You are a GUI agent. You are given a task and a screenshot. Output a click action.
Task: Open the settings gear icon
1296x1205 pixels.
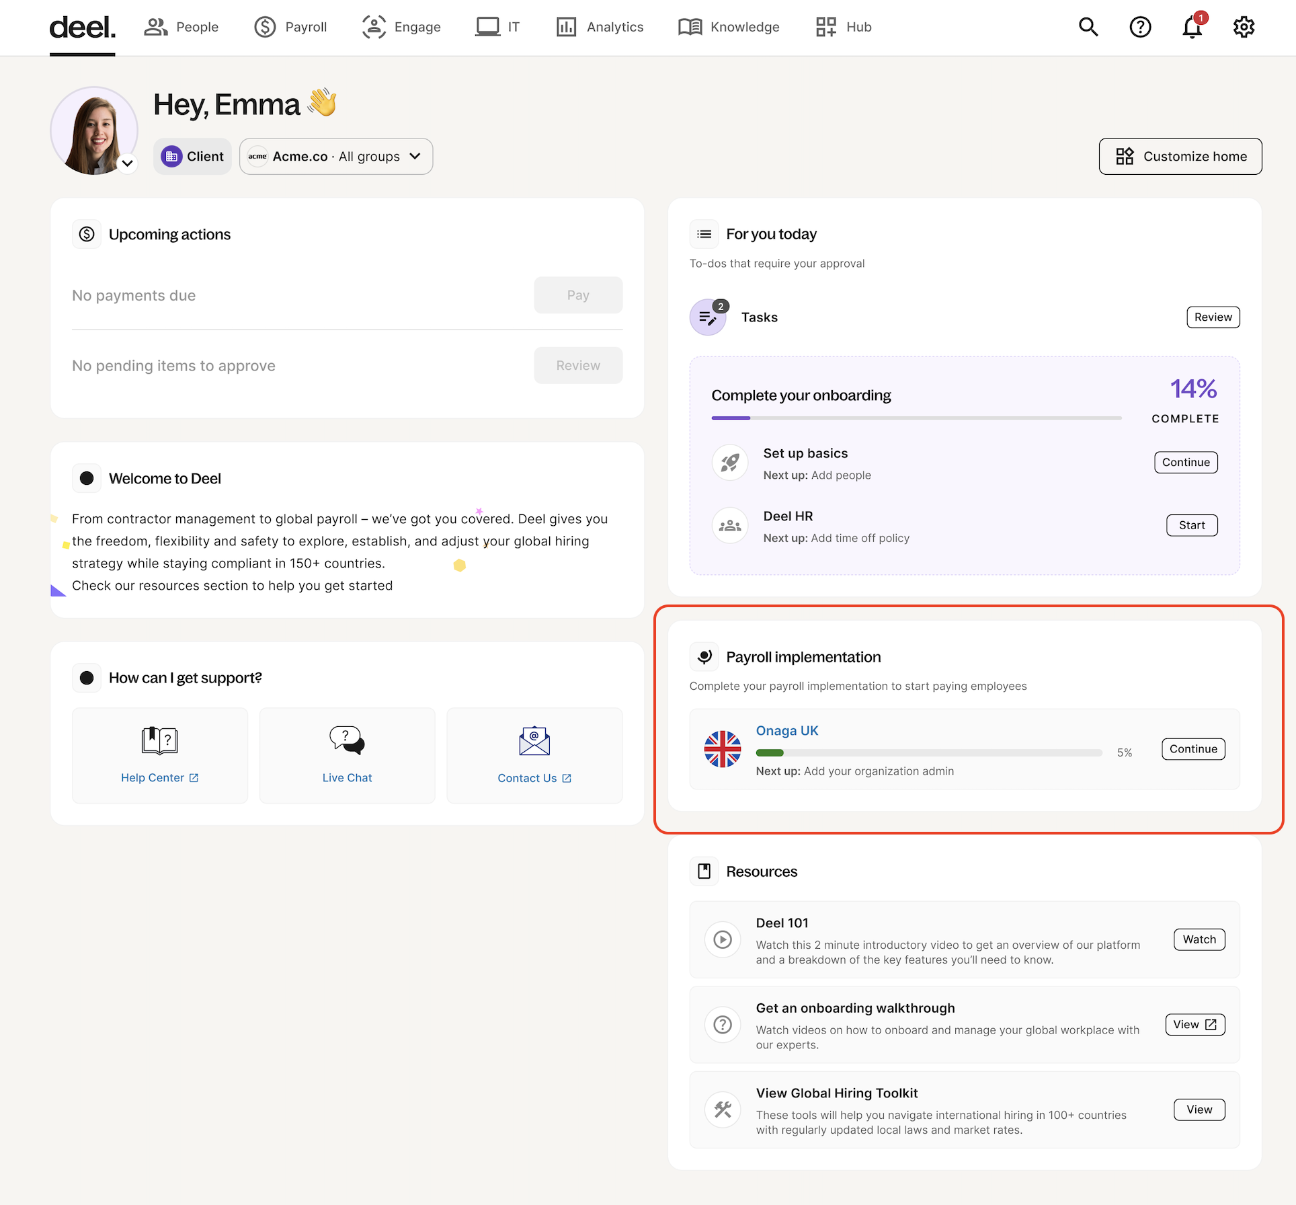pyautogui.click(x=1244, y=27)
